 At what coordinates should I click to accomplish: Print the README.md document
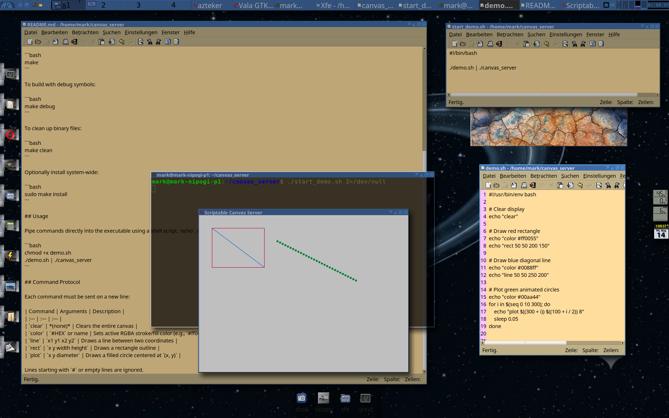point(66,42)
